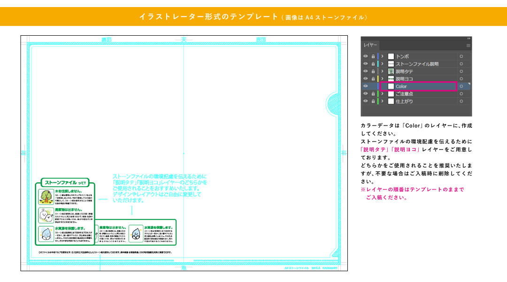Click the blue color strip of トンボ layer
The height and width of the screenshot is (282, 507).
[x=378, y=56]
